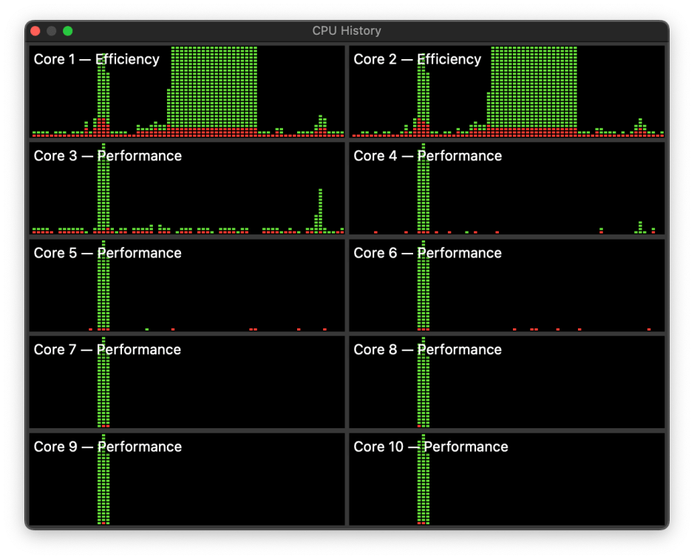Click the large green load block in Core 1
This screenshot has width=694, height=559.
[x=214, y=89]
